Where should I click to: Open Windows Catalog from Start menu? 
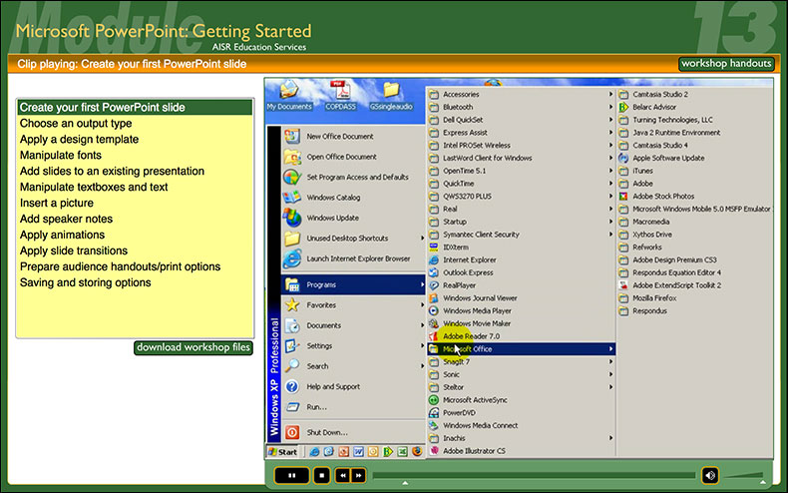353,198
